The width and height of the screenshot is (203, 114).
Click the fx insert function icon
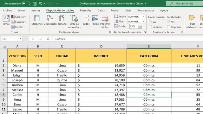[48, 39]
